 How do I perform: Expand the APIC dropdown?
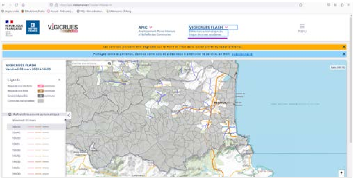(151, 27)
